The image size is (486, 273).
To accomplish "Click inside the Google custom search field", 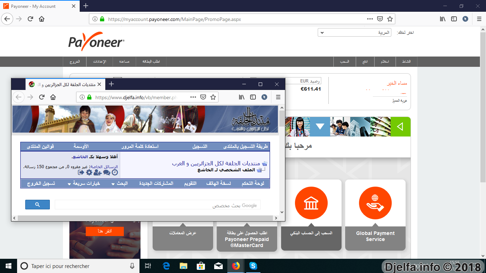I will [x=158, y=205].
